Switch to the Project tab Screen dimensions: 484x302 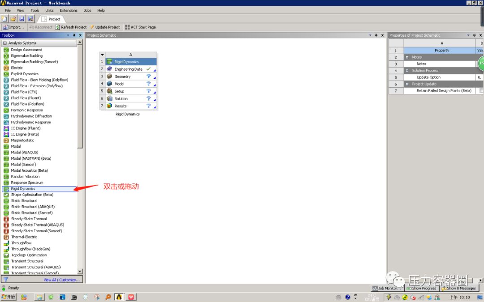pos(51,19)
